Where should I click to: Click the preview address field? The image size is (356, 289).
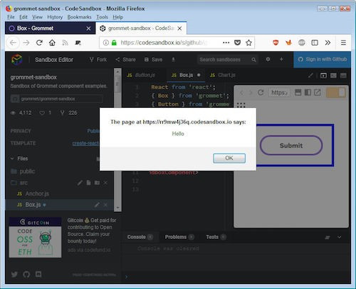click(x=279, y=93)
